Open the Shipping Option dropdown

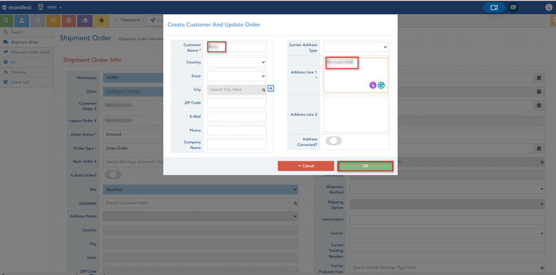[x=447, y=204]
